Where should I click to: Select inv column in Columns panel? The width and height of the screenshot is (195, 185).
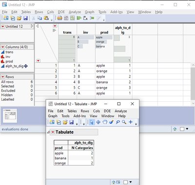coord(8,56)
